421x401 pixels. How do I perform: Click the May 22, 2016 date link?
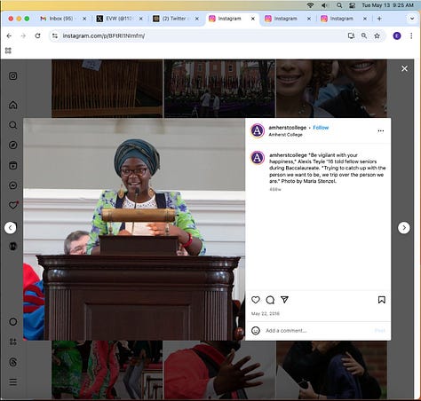(x=266, y=313)
